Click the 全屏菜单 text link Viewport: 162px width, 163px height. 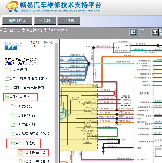pyautogui.click(x=141, y=32)
